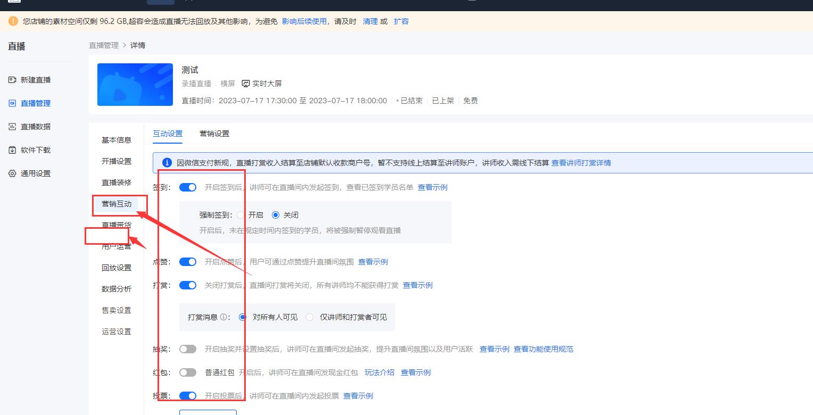Choose 仅讲师和打赏者可见 radio option
The width and height of the screenshot is (813, 415).
(310, 317)
